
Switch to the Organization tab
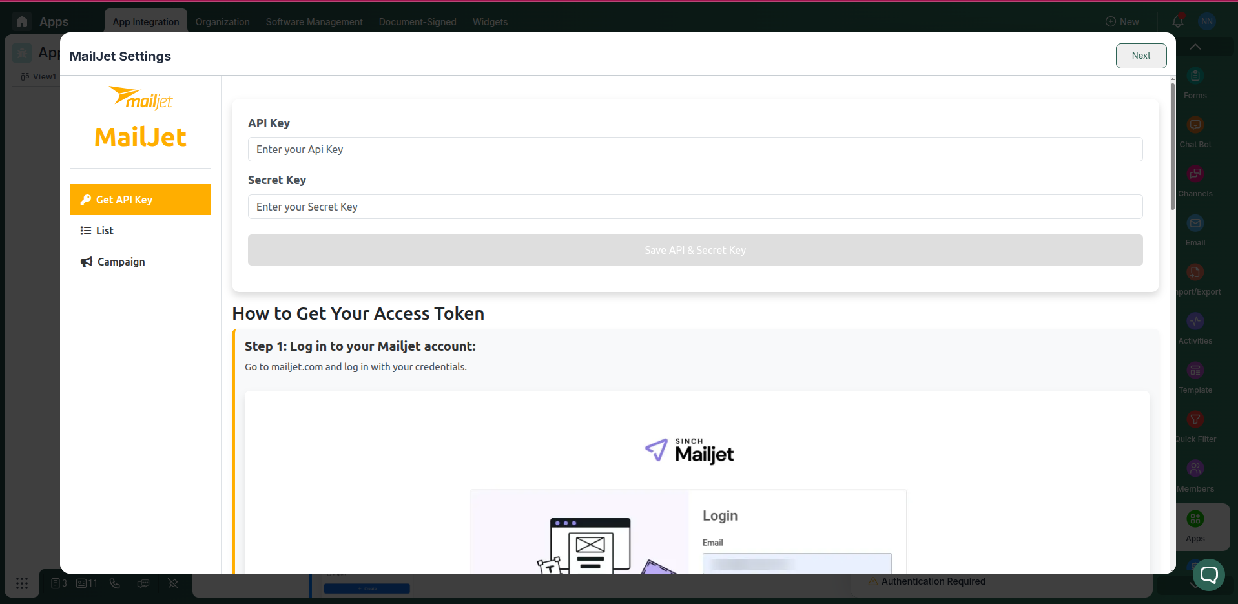coord(222,22)
